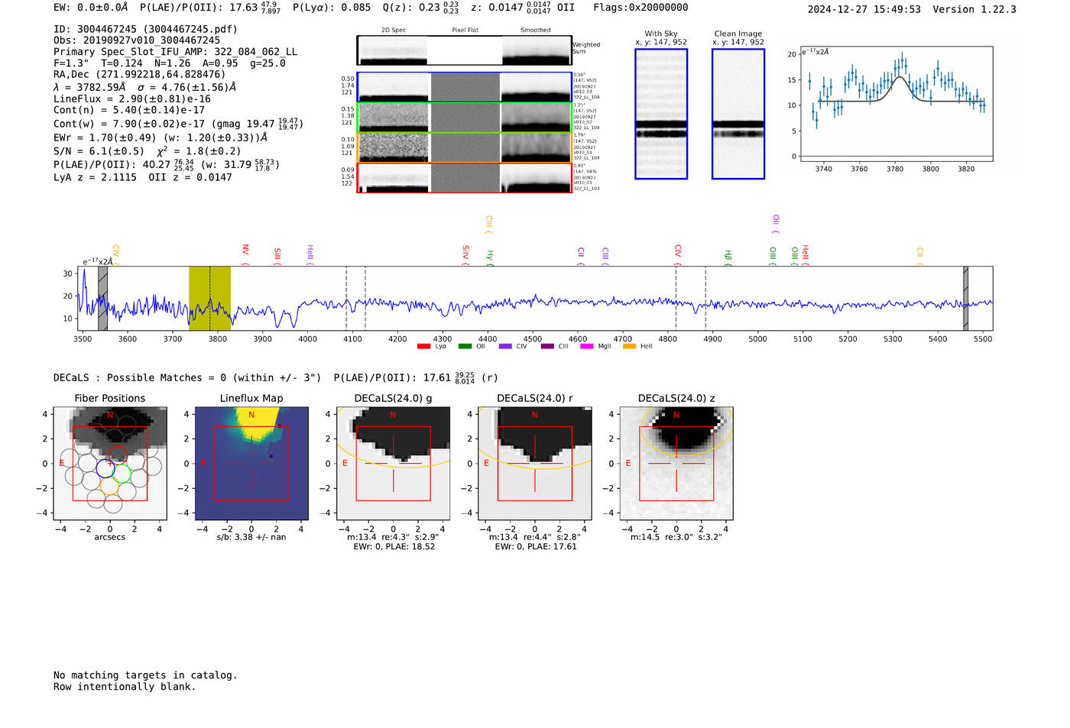
Task: Click the SiII line marker above the spectrum
Action: pyautogui.click(x=277, y=255)
